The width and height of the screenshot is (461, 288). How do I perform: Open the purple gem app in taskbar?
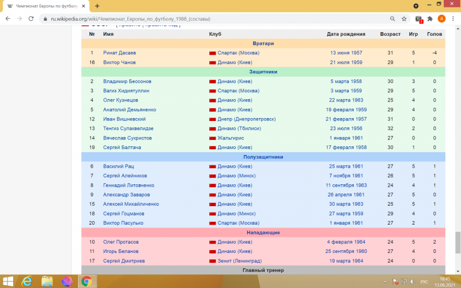67,281
